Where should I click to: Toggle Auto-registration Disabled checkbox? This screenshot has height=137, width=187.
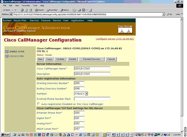tap(39, 104)
